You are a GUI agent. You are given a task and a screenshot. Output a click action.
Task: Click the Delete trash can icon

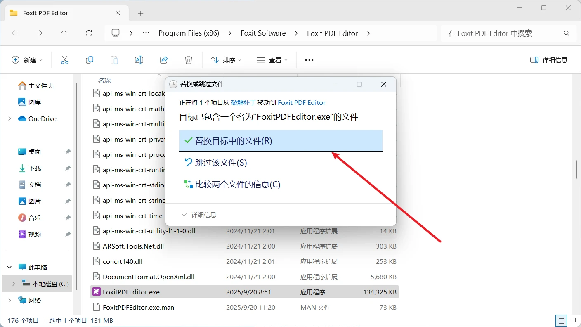pyautogui.click(x=189, y=60)
